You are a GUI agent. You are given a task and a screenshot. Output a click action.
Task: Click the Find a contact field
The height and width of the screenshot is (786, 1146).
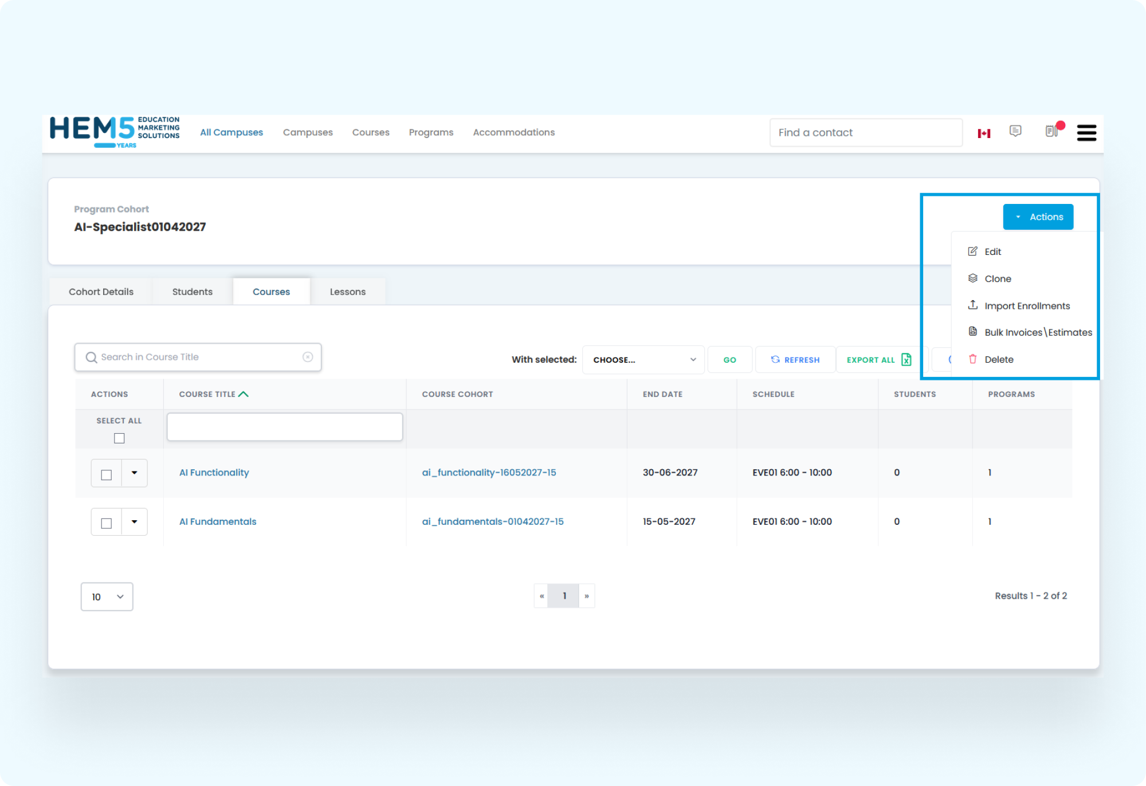pos(865,133)
